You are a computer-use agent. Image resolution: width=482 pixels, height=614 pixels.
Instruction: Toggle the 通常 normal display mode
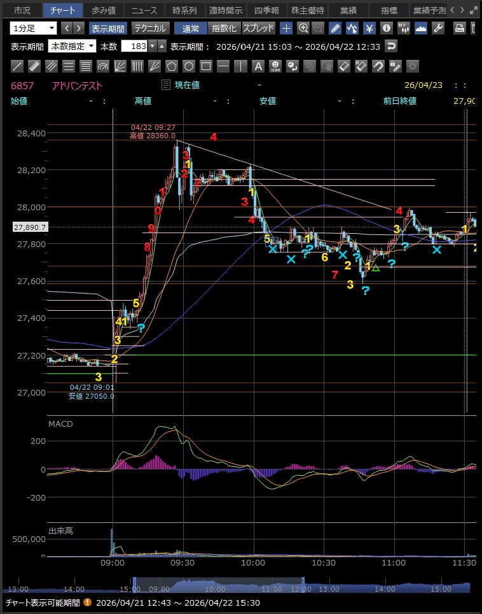pyautogui.click(x=191, y=28)
